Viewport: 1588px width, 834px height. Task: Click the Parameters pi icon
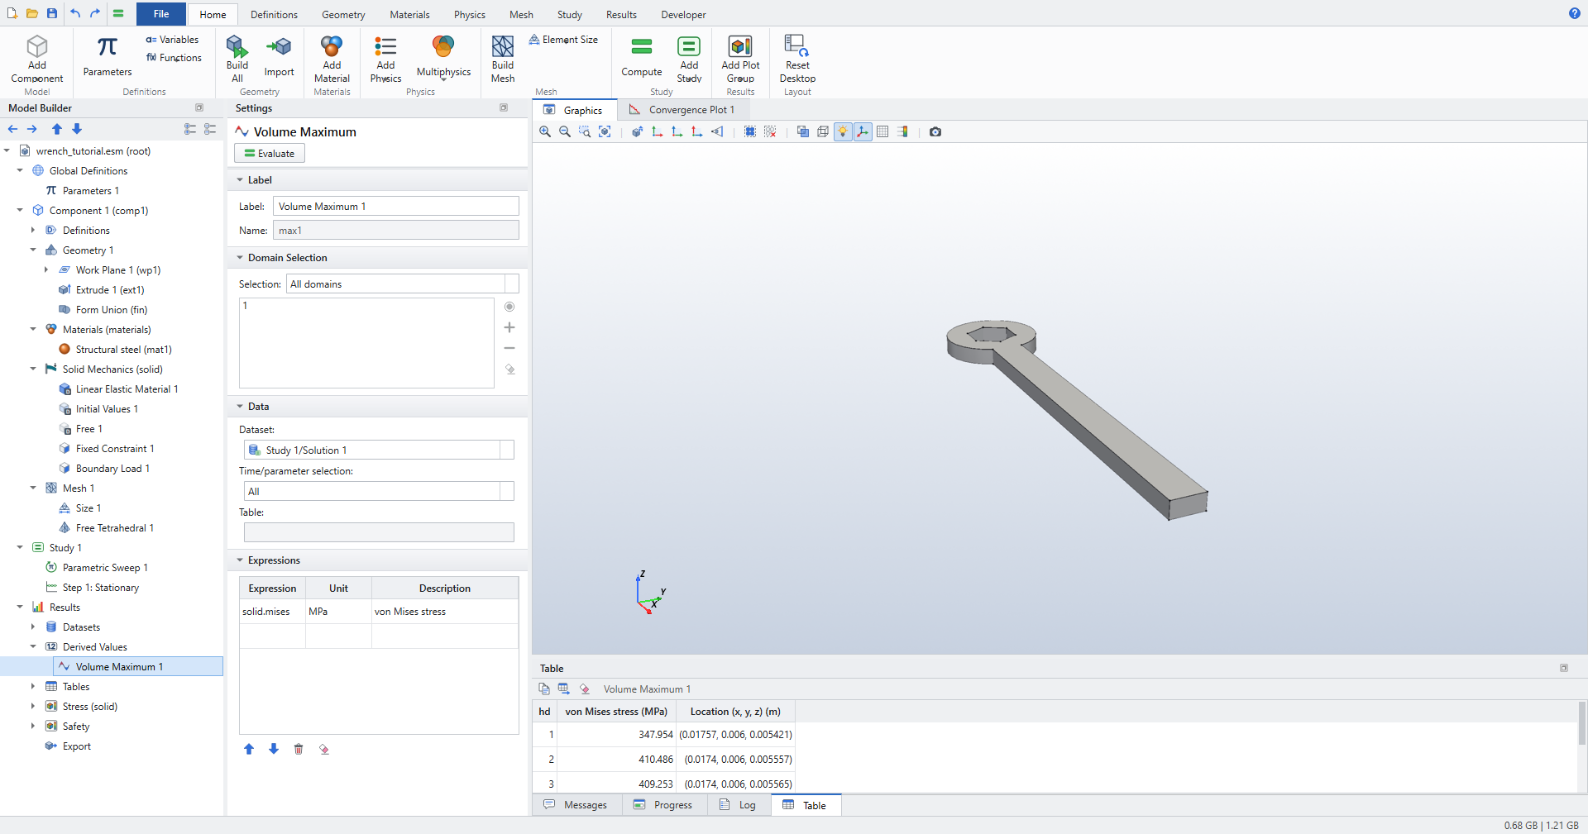tap(107, 46)
